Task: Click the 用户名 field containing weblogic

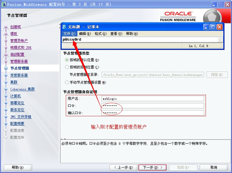Action: tap(153, 98)
